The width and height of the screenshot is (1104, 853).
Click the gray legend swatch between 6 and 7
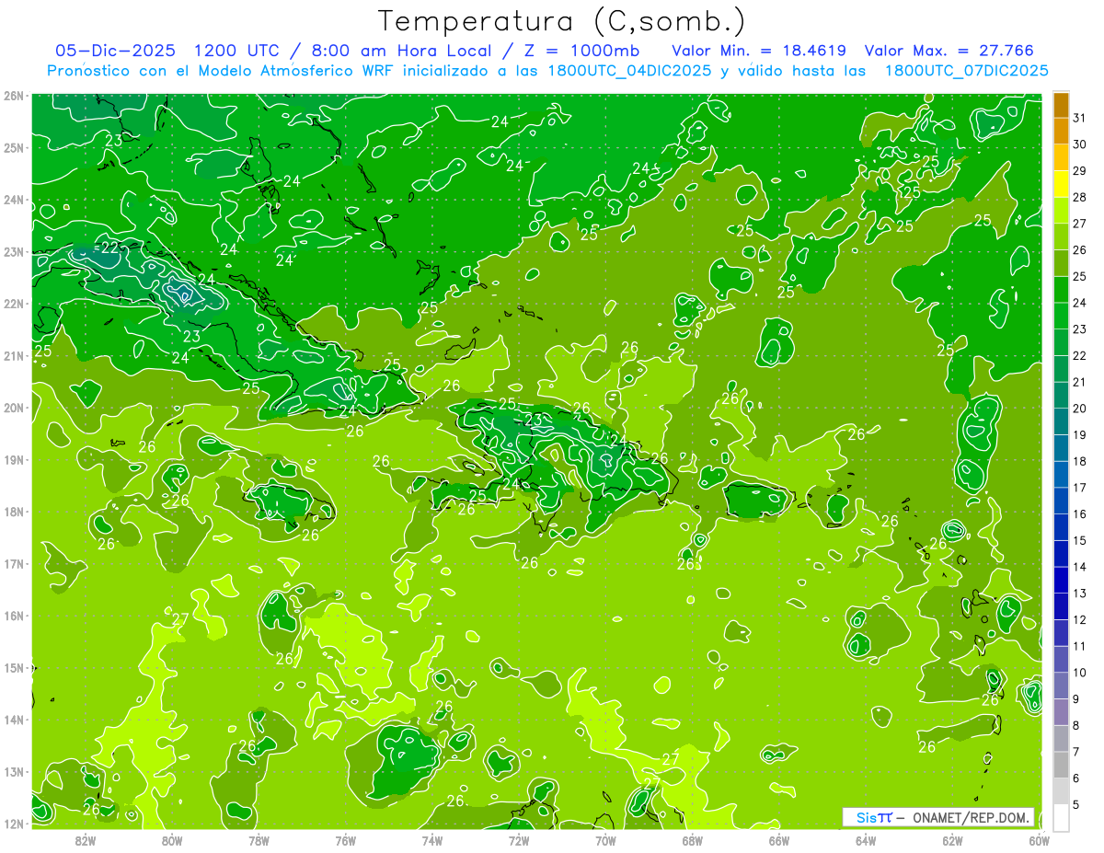point(1062,765)
